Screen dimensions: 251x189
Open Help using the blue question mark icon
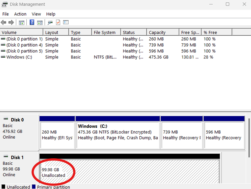[x=32, y=22]
